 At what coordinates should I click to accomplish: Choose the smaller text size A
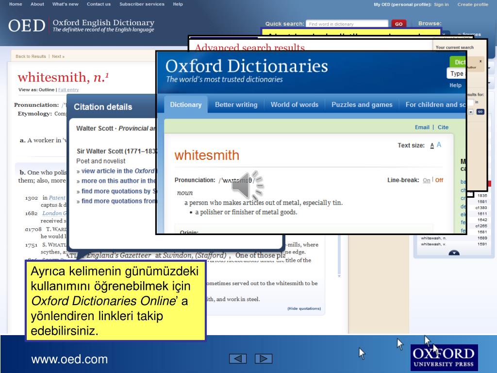432,146
